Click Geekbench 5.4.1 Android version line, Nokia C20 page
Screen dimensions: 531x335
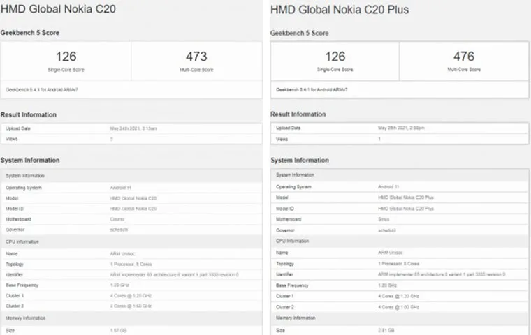point(42,89)
